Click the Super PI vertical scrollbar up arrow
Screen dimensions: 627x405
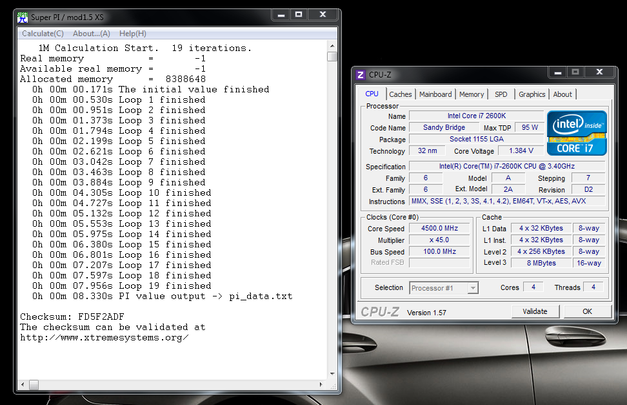332,46
